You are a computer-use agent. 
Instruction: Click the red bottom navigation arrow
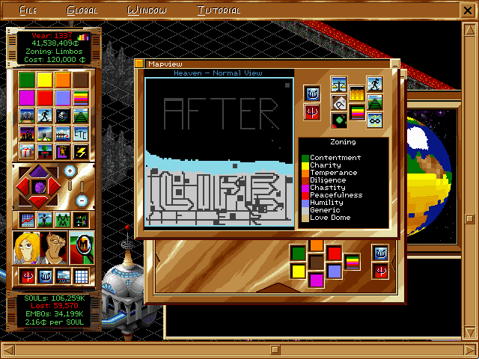pyautogui.click(x=39, y=201)
